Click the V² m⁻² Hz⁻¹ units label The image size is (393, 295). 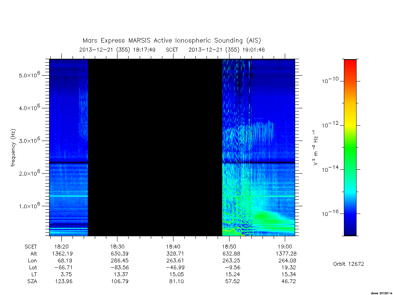tap(315, 148)
